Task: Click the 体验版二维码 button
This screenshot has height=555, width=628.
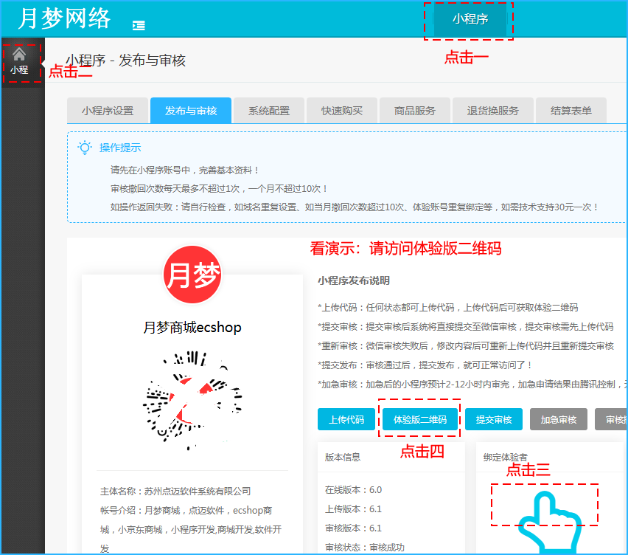Action: pyautogui.click(x=420, y=419)
